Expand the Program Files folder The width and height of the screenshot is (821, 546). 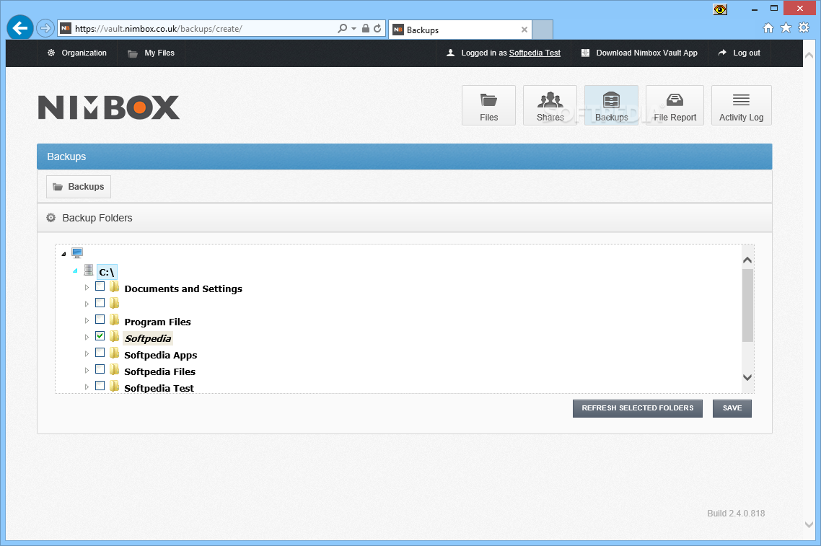point(87,320)
